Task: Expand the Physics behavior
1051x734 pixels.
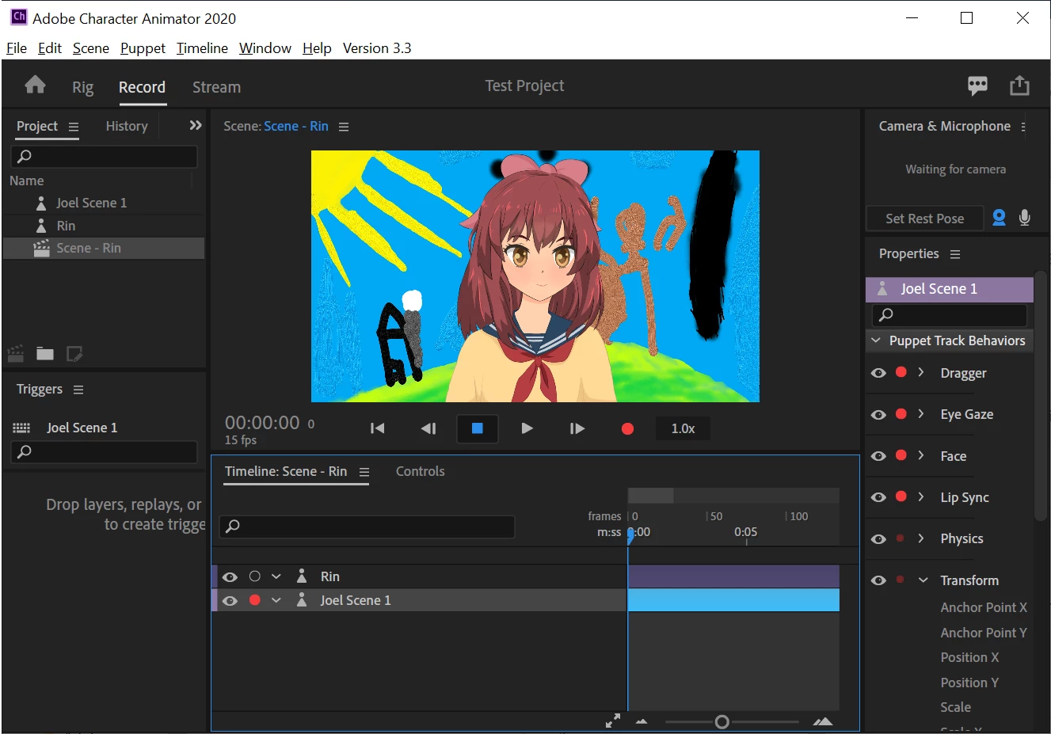Action: pos(921,538)
